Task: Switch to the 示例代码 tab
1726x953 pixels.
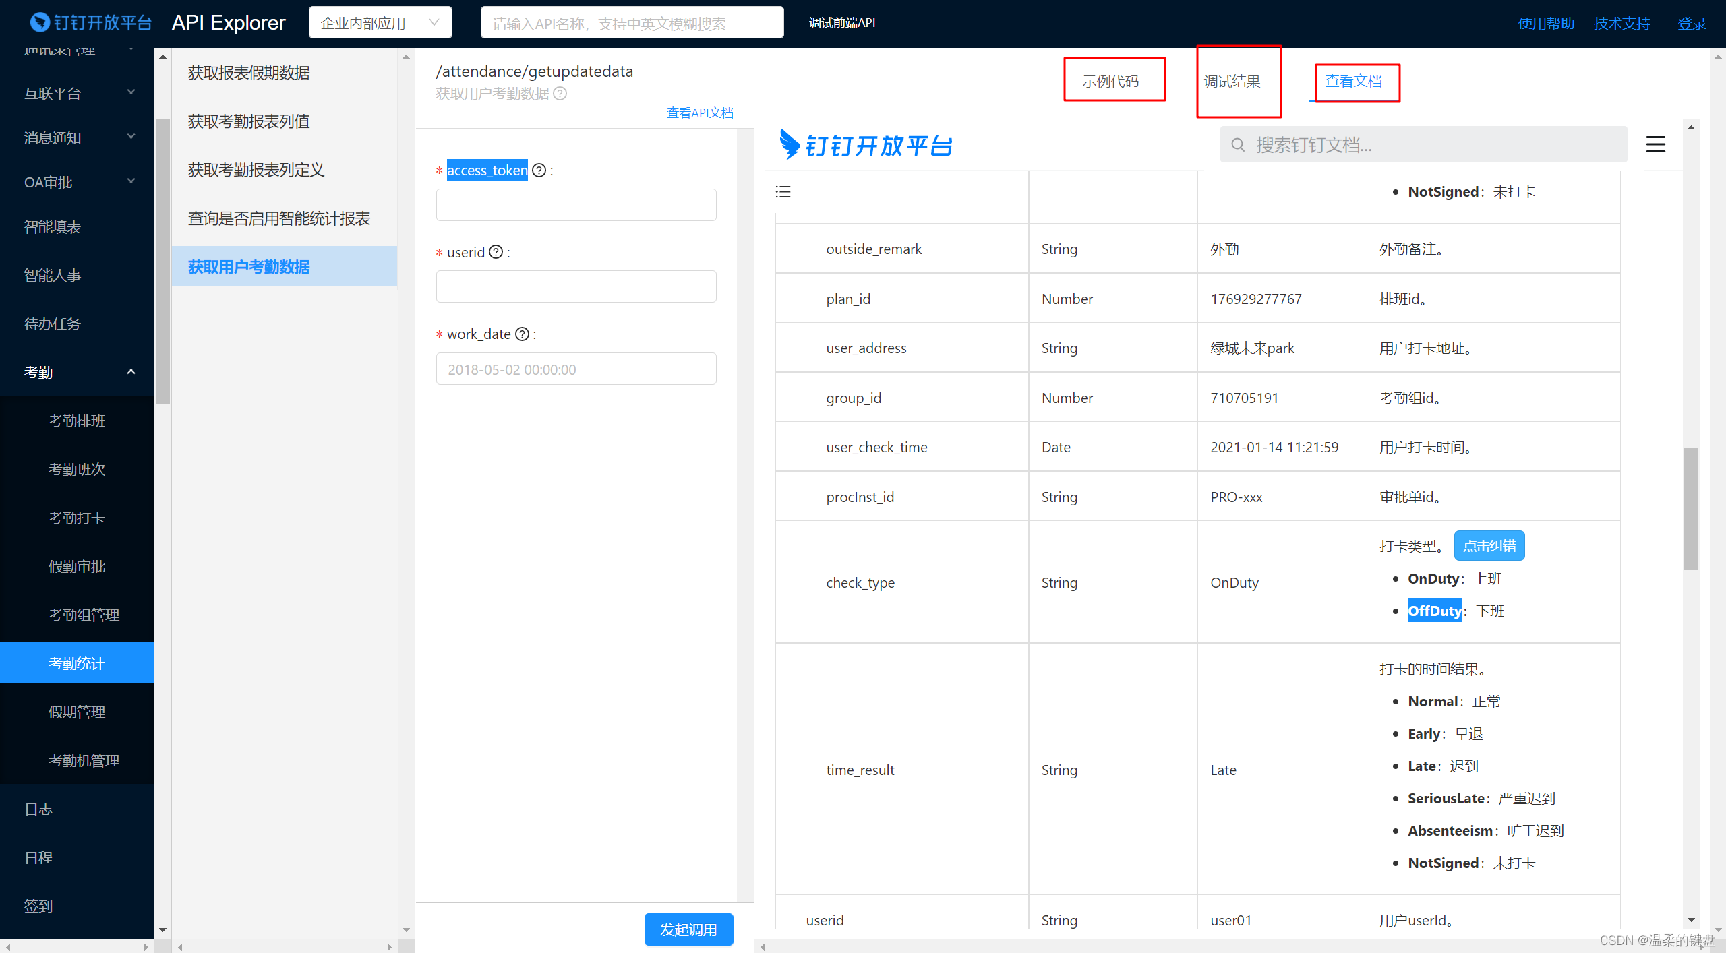Action: click(x=1110, y=82)
